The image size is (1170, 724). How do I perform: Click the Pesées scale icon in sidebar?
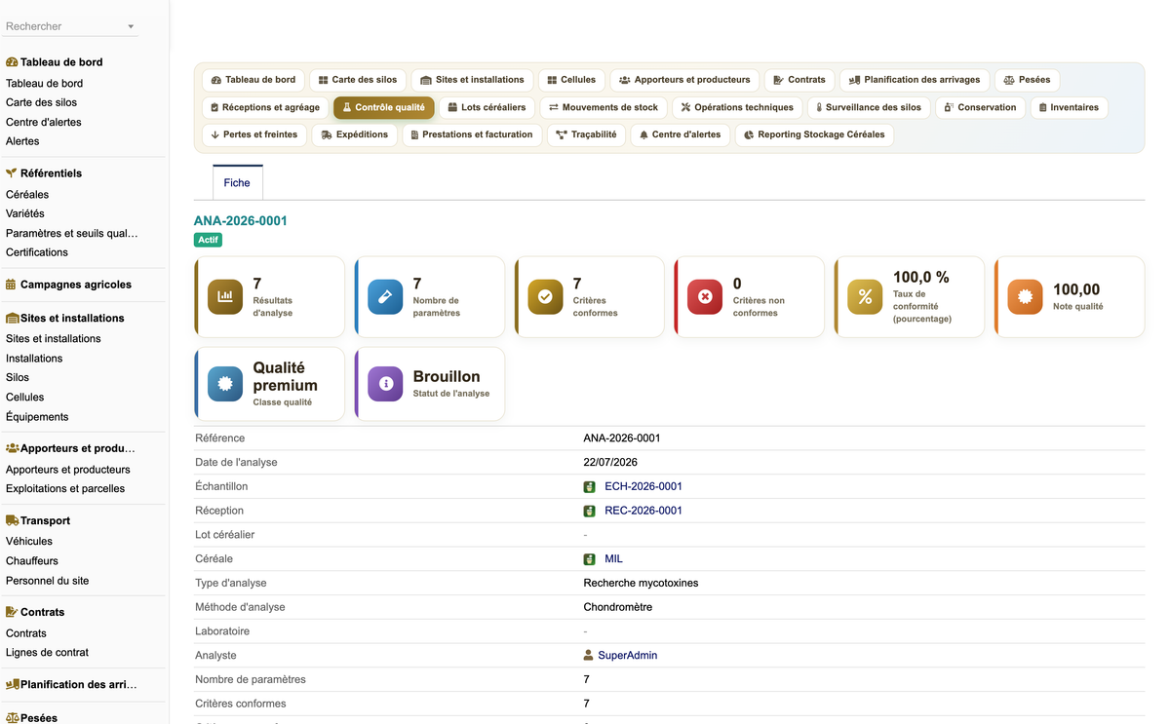click(13, 717)
